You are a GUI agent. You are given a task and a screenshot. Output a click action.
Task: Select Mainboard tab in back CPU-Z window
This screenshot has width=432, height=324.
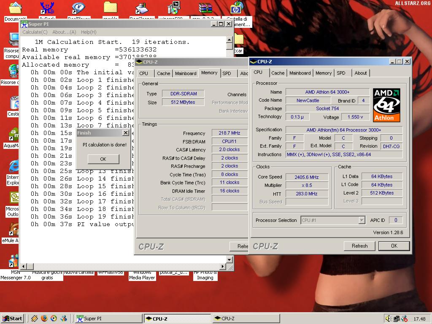[186, 73]
